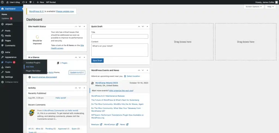Collapse the Site Health Status panel
The height and width of the screenshot is (133, 279).
tap(84, 26)
